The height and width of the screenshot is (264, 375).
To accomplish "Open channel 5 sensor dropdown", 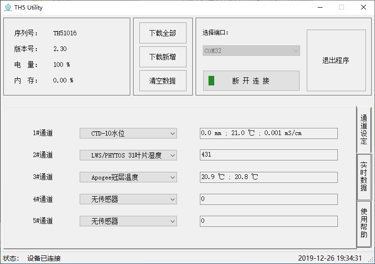I will point(128,221).
